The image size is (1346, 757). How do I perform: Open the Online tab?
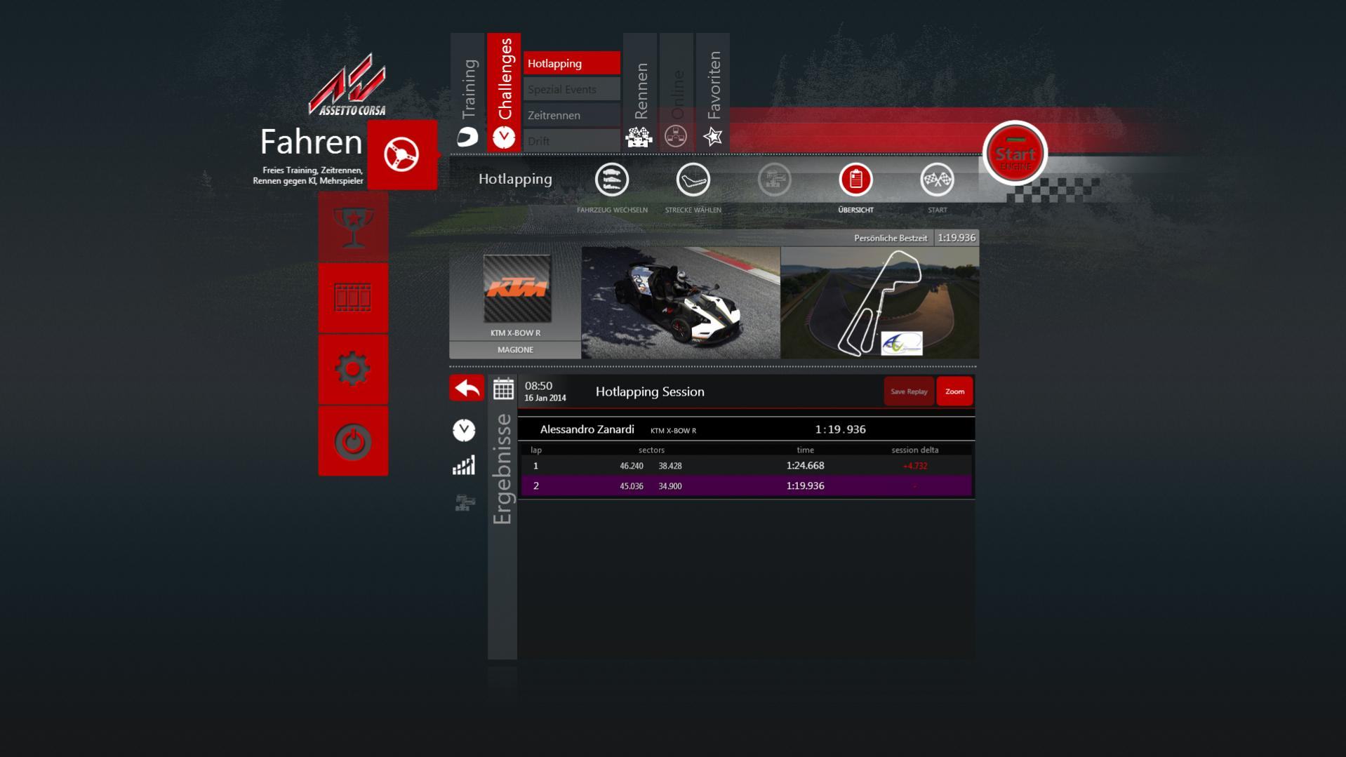tap(677, 92)
